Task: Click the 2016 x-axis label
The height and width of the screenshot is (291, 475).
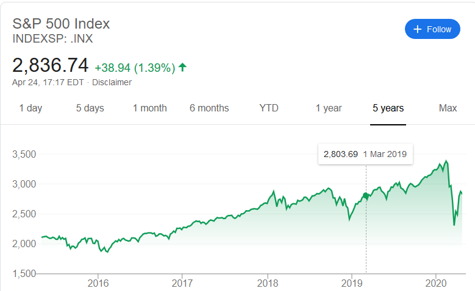Action: pyautogui.click(x=98, y=283)
